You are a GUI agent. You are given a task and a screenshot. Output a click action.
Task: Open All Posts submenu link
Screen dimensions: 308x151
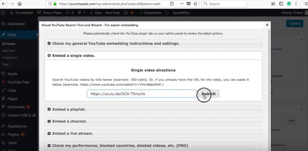click(8, 44)
